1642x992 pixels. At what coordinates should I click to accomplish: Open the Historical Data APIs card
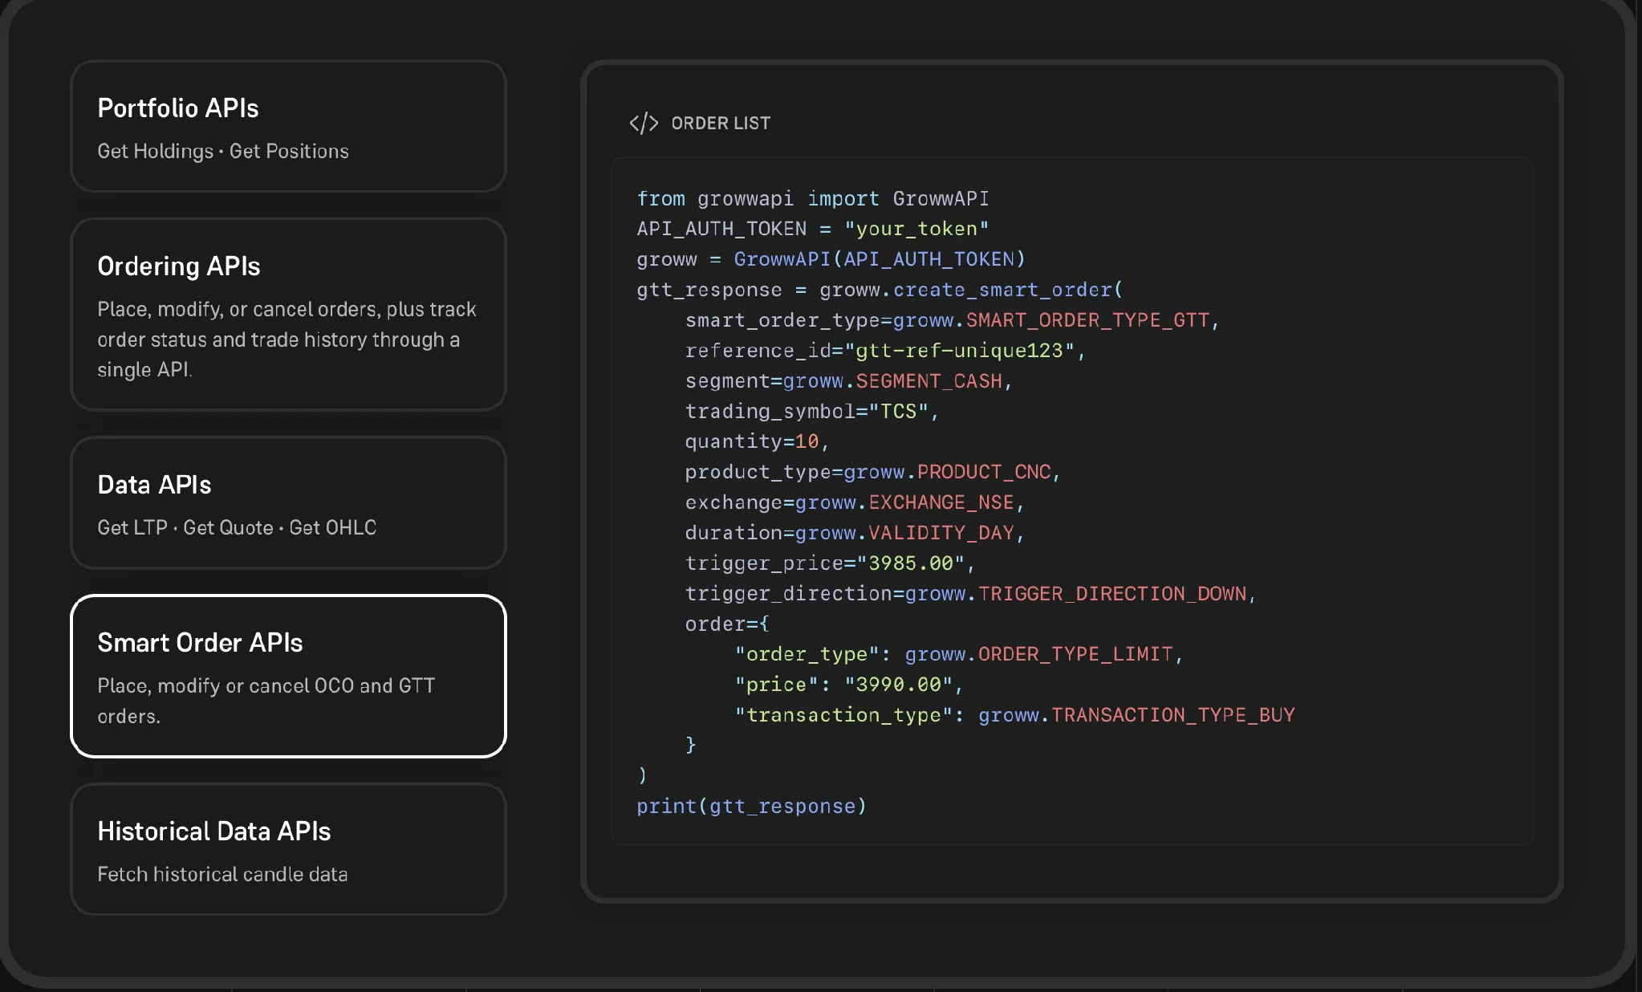pyautogui.click(x=288, y=849)
